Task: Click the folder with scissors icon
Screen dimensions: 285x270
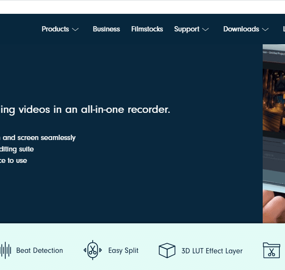Action: click(272, 250)
